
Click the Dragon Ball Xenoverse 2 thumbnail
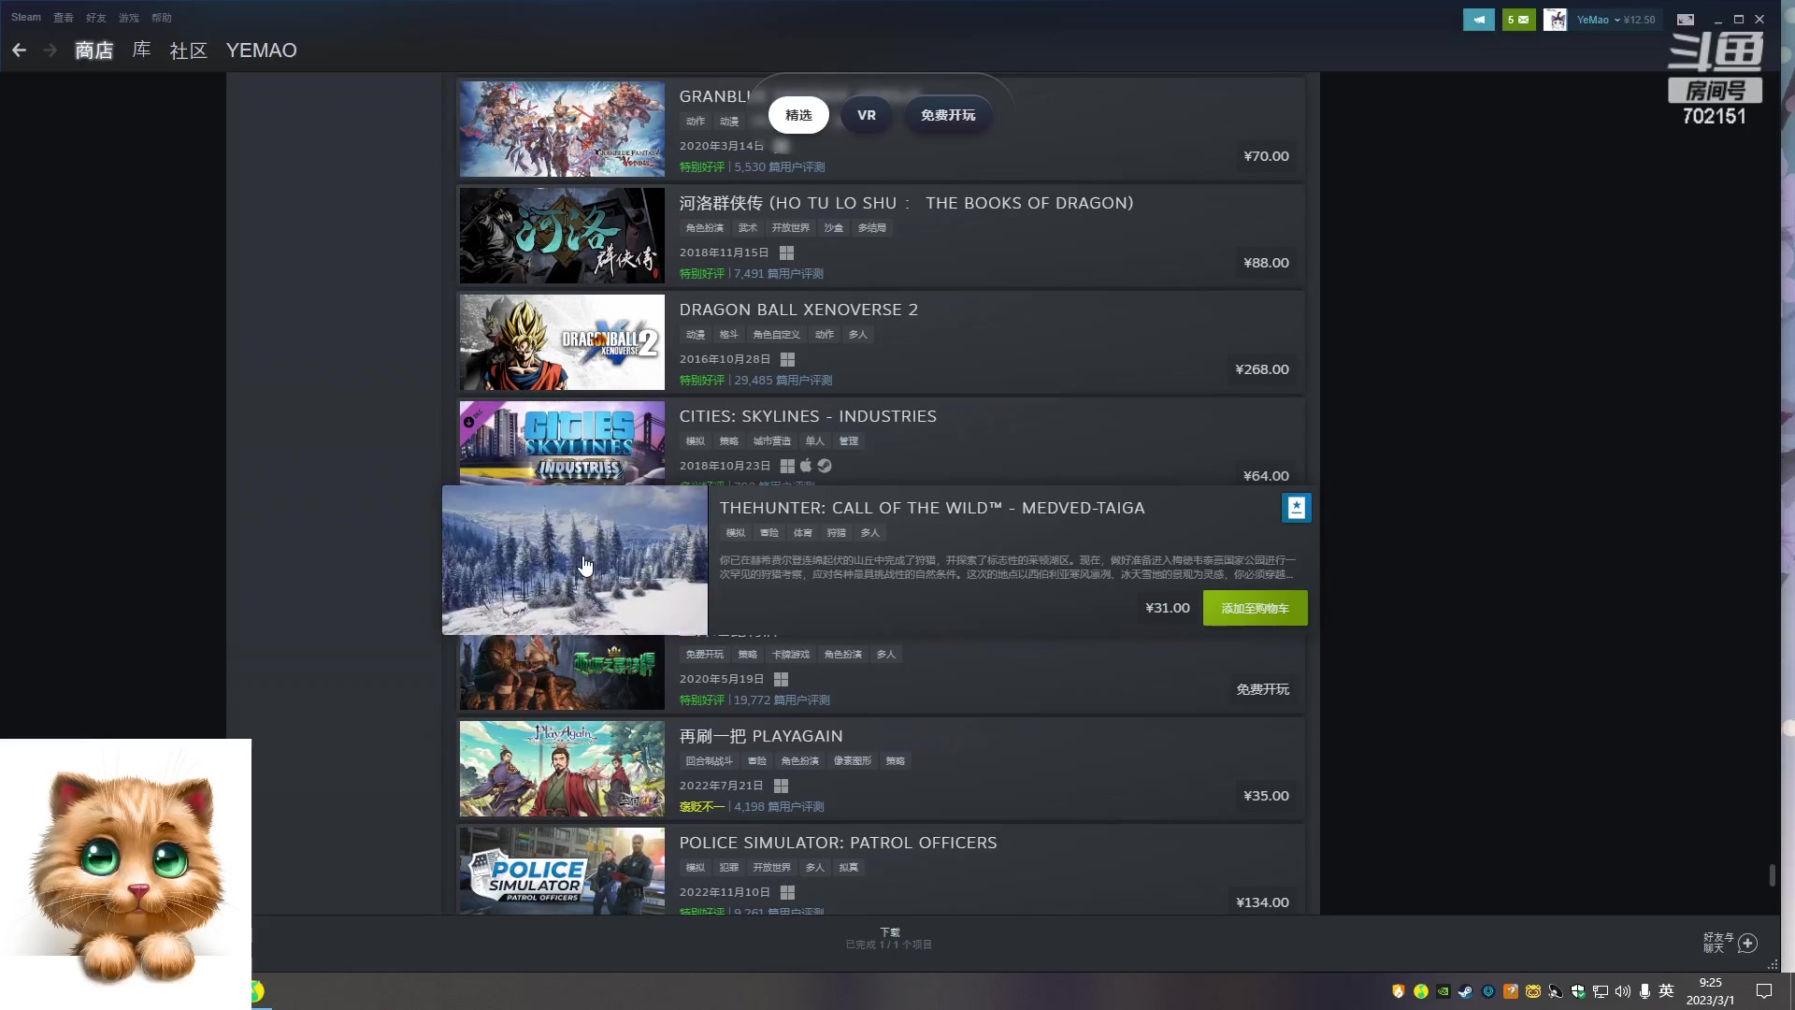pyautogui.click(x=562, y=342)
